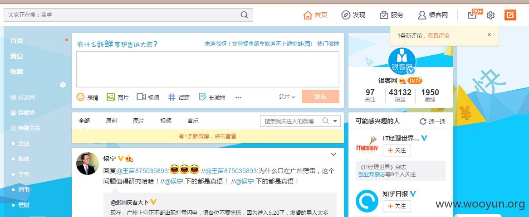Viewport: 529px width, 217px height.
Task: Click the 热门微博 link
Action: 328,44
